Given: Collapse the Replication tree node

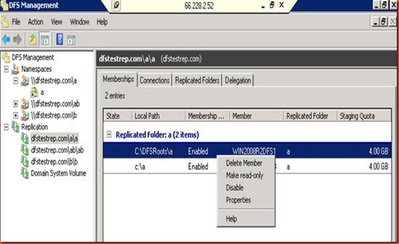Looking at the screenshot, I should [x=6, y=127].
